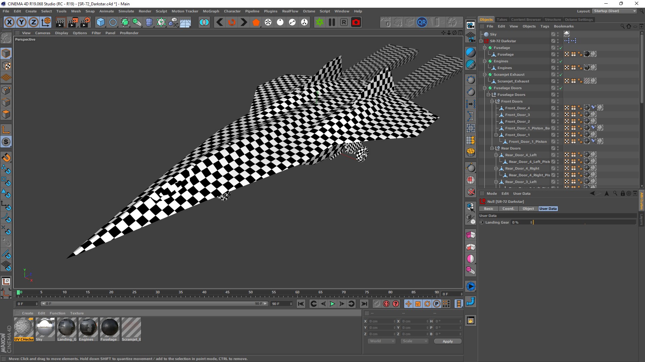Click the Texture mode checker cube icon

[x=6, y=66]
